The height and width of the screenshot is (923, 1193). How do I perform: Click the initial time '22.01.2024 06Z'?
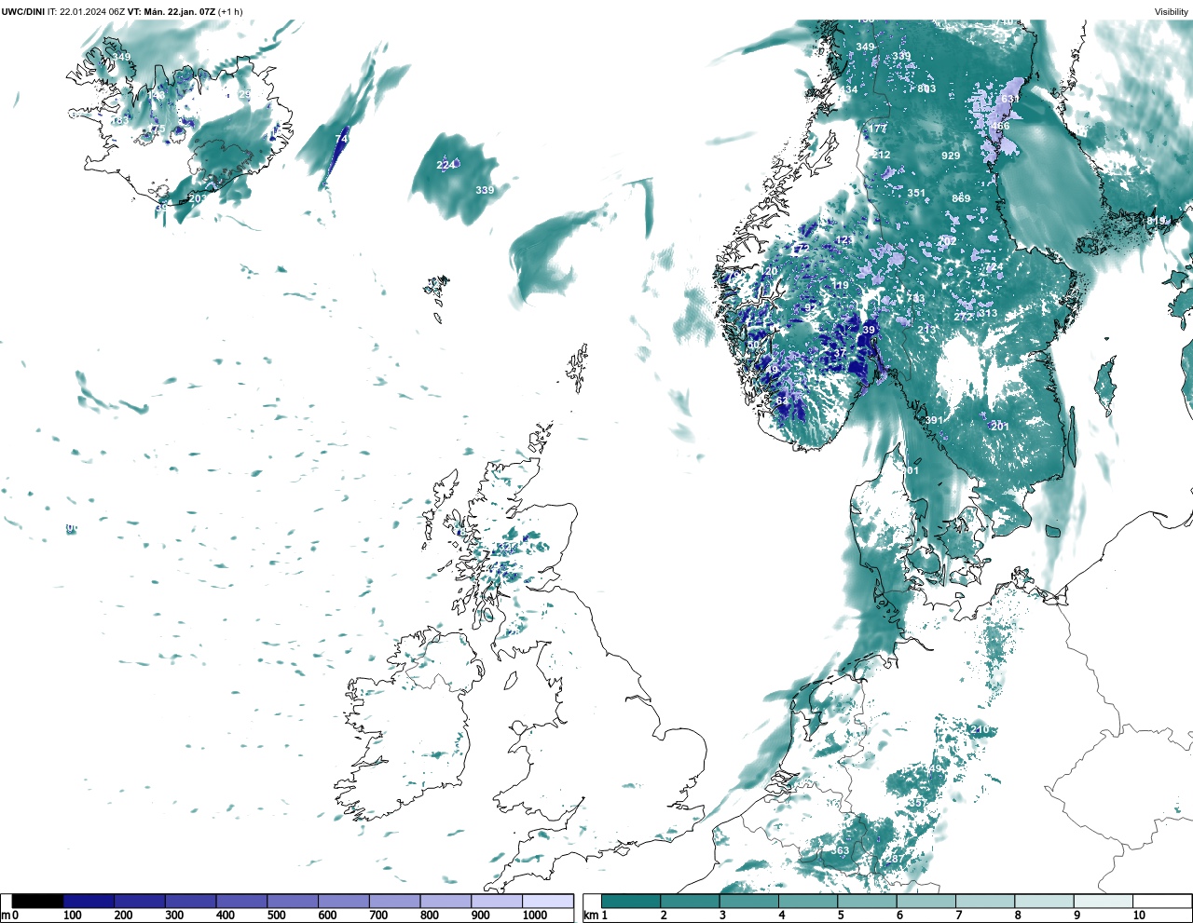tap(92, 12)
